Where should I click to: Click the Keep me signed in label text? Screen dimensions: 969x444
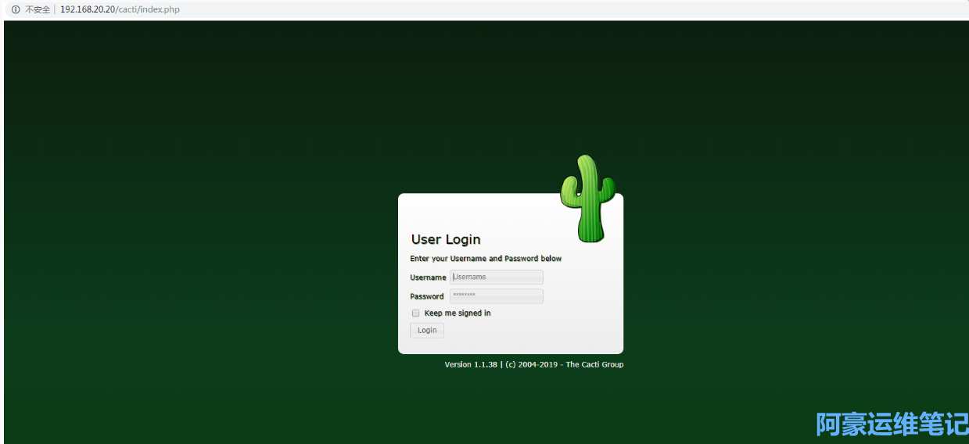point(458,313)
